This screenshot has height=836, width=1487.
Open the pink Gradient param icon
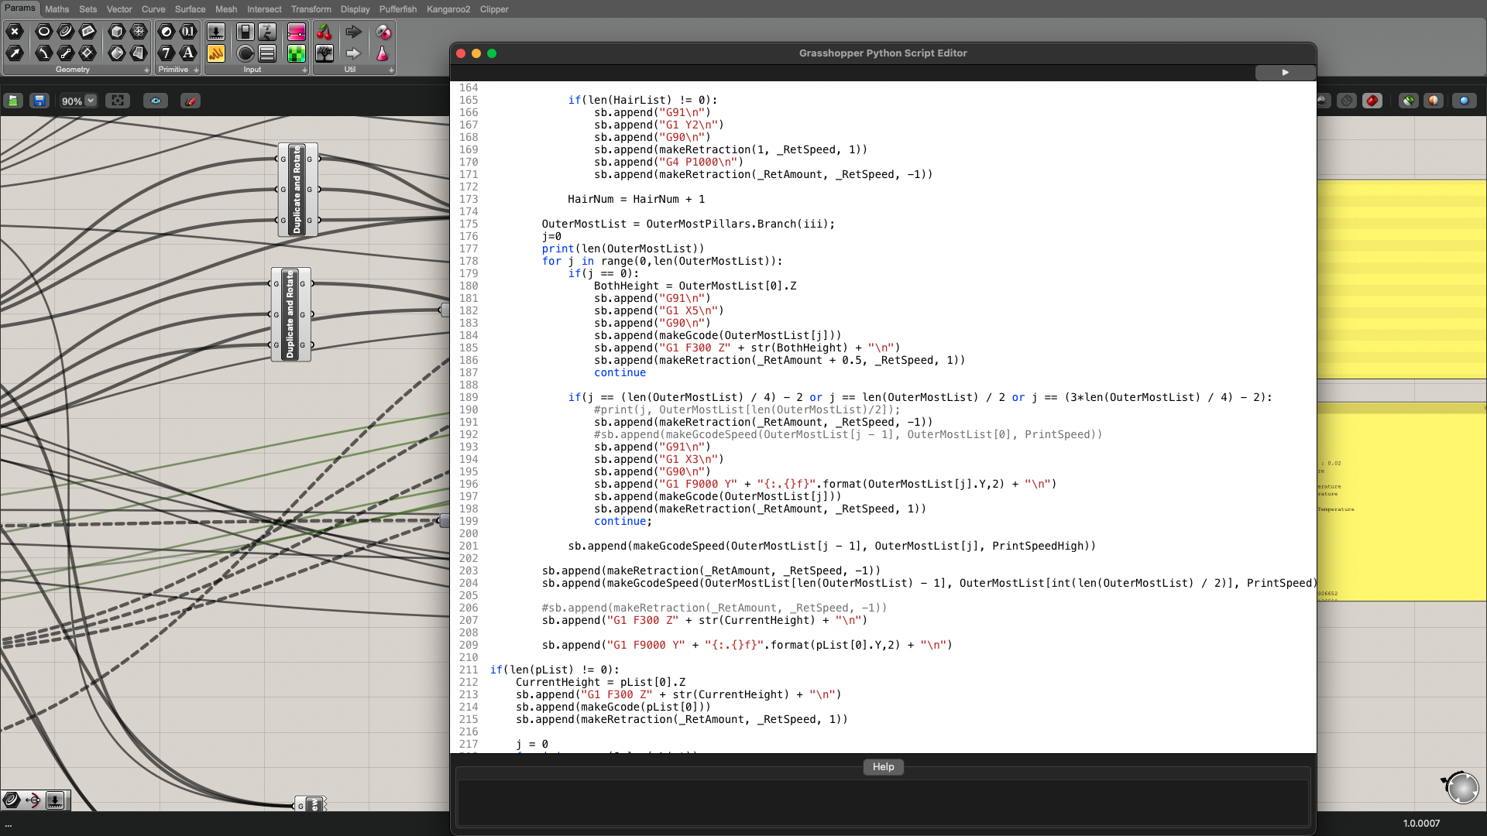(x=297, y=32)
